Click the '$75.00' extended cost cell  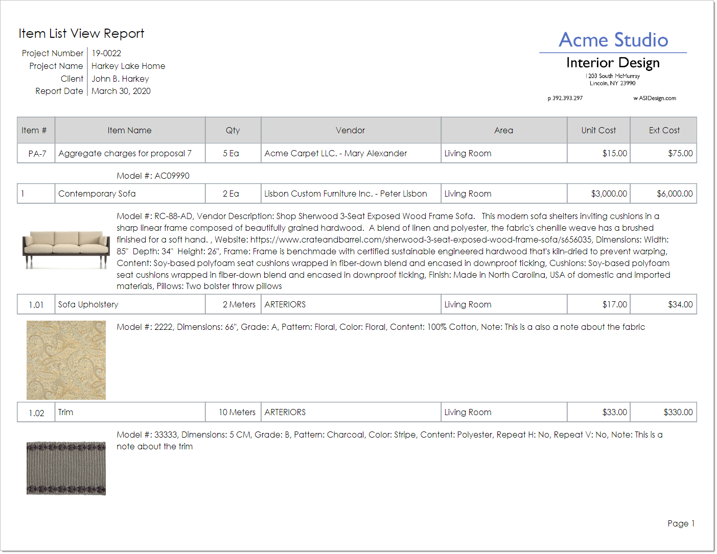(664, 153)
